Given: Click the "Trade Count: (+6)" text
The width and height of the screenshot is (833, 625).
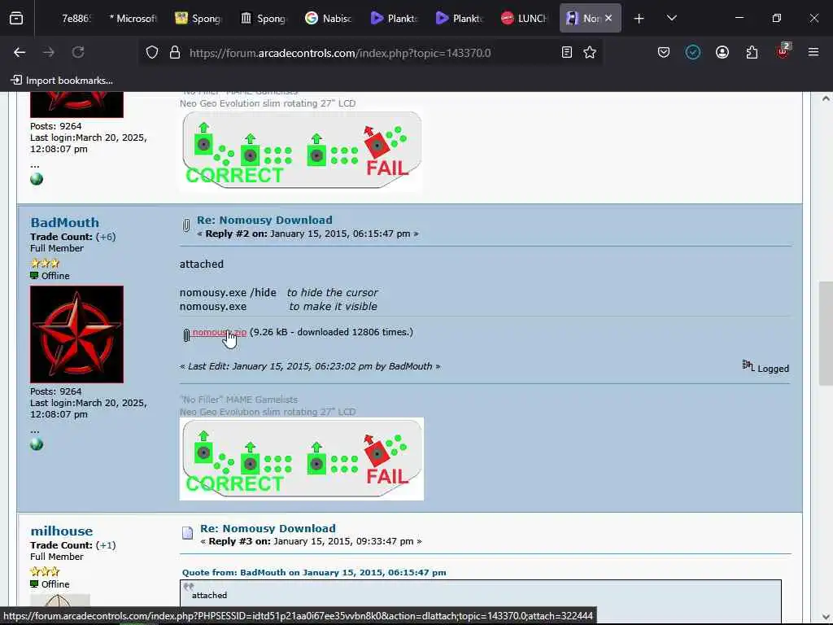Looking at the screenshot, I should click(72, 237).
